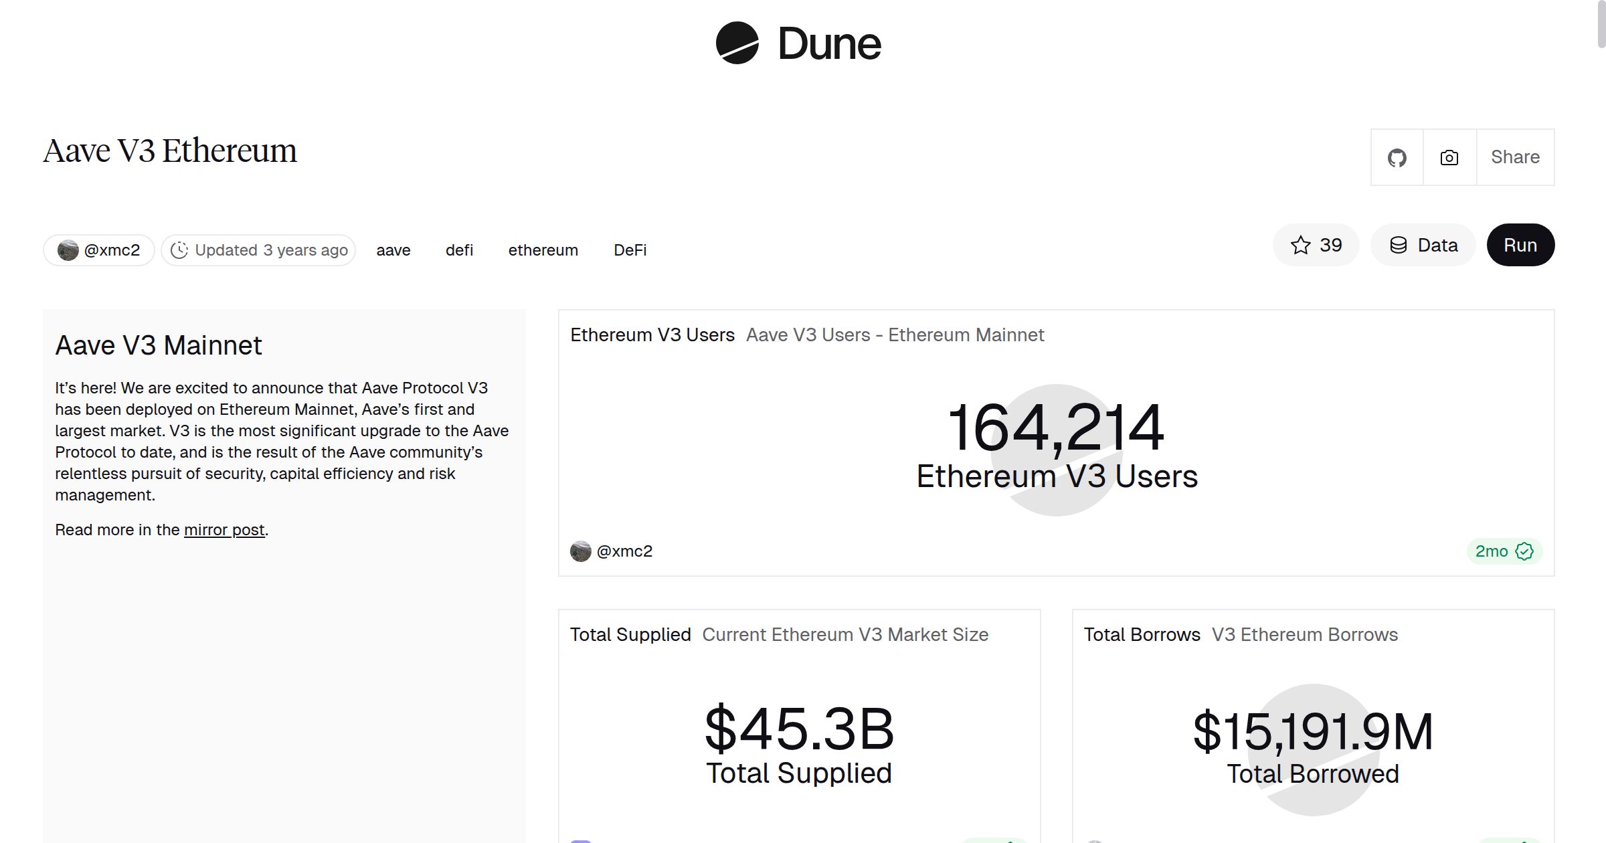
Task: Select the aave tag
Action: coord(393,250)
